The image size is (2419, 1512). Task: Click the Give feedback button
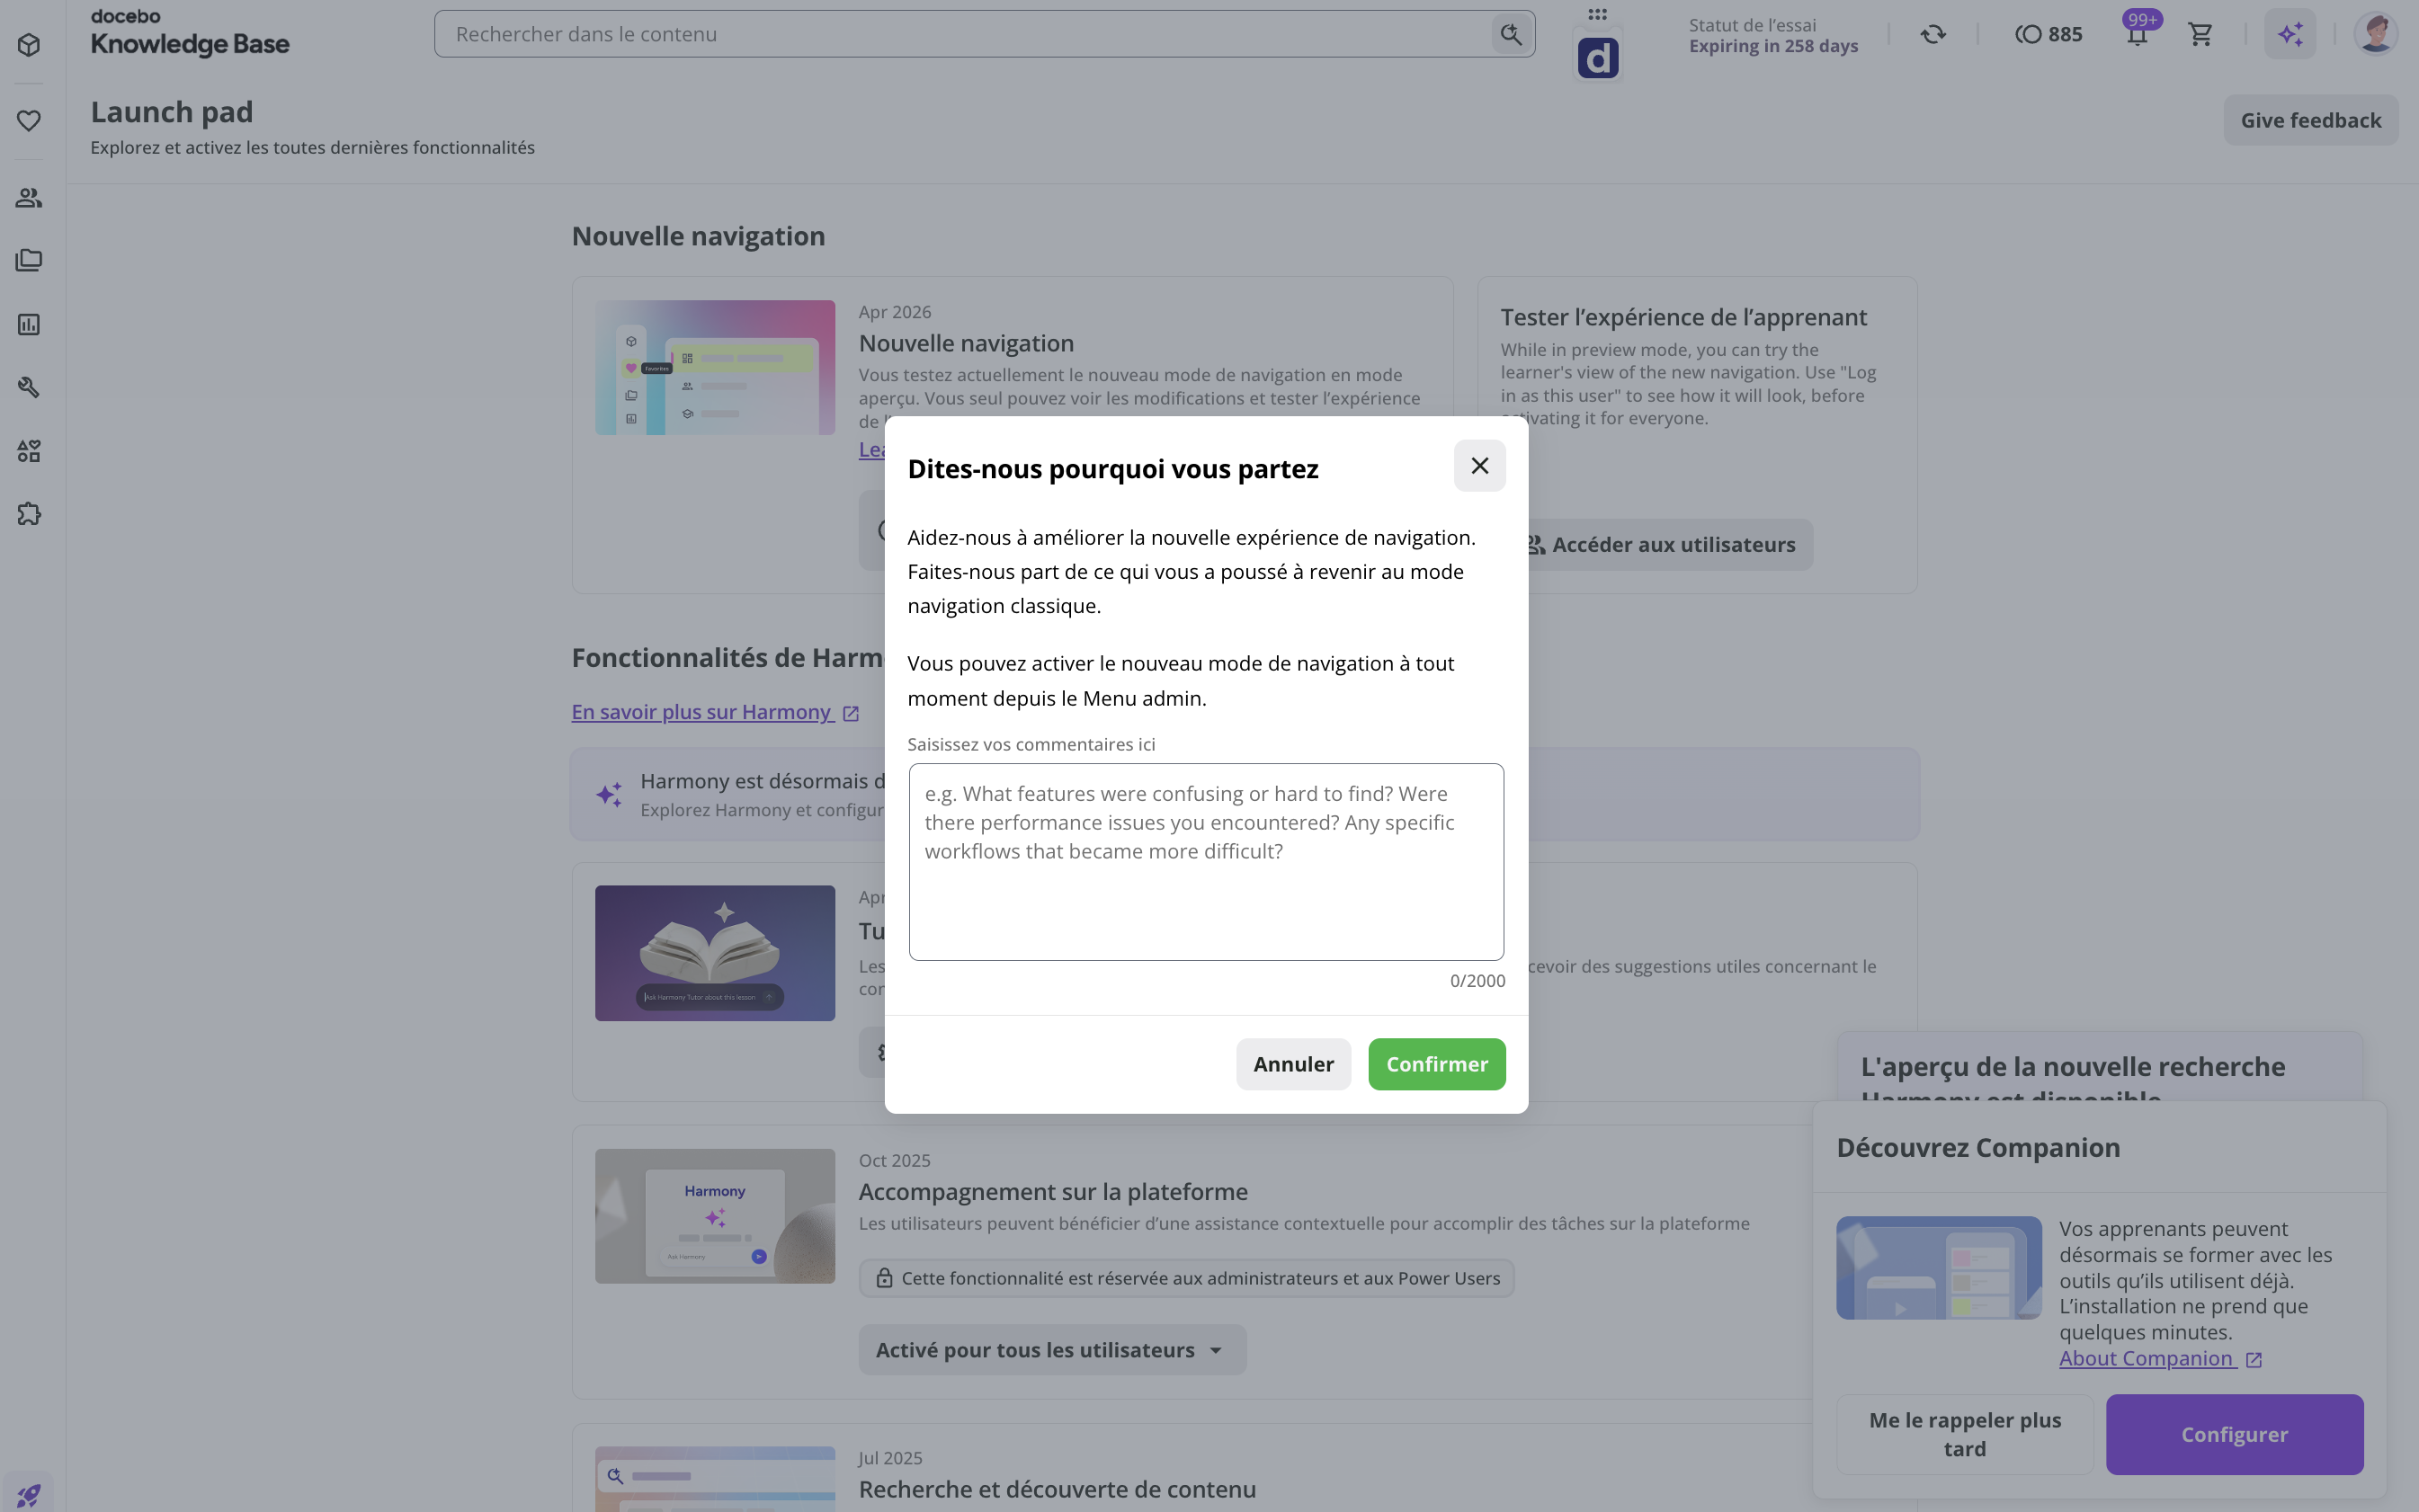point(2310,120)
